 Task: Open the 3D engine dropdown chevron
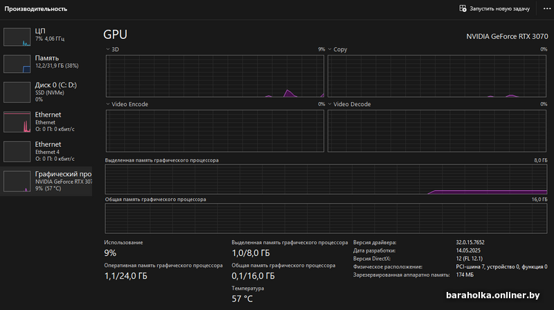(108, 49)
